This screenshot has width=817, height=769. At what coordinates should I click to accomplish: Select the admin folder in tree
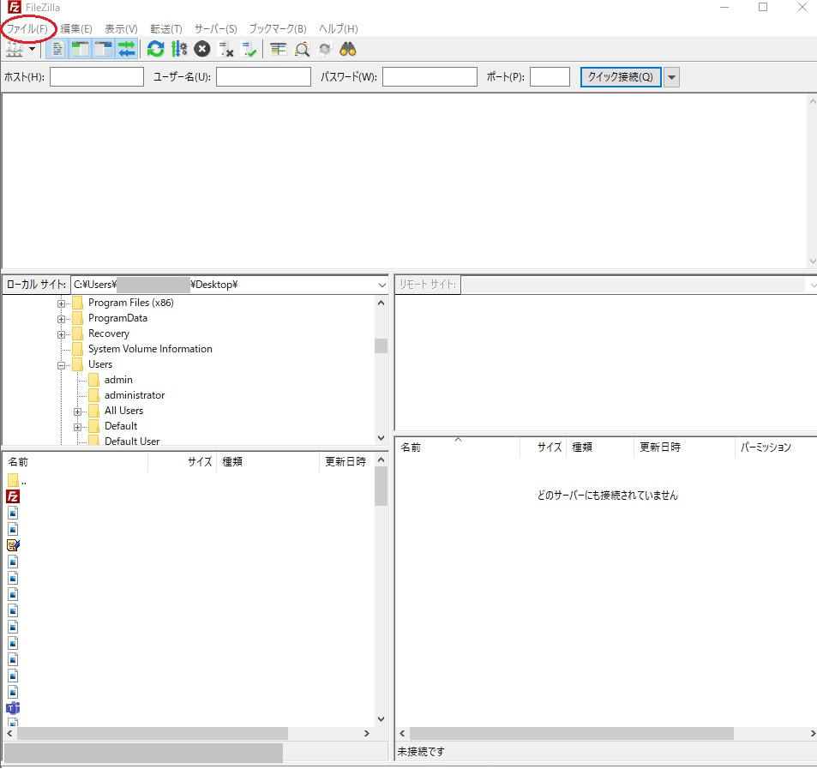tap(118, 380)
